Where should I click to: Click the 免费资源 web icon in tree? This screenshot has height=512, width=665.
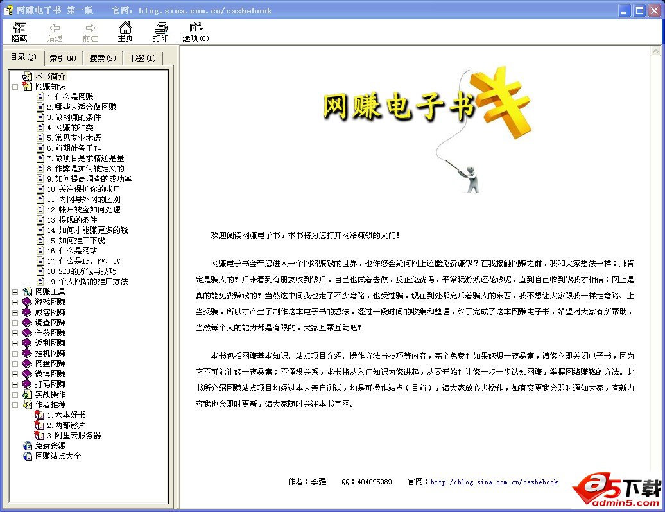(27, 445)
